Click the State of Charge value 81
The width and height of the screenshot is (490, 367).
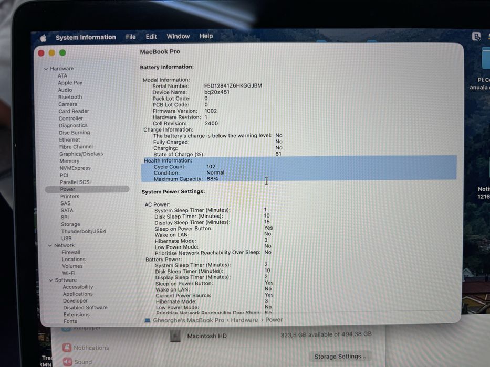278,154
